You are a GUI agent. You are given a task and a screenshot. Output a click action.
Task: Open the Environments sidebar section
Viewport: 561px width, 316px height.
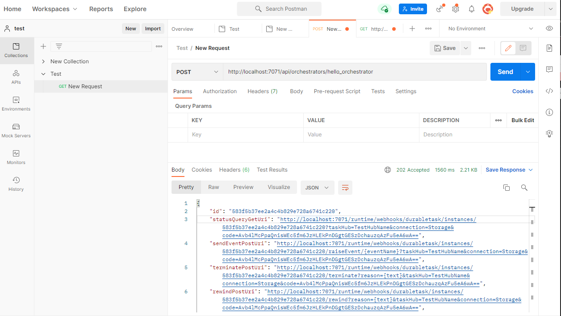click(16, 104)
